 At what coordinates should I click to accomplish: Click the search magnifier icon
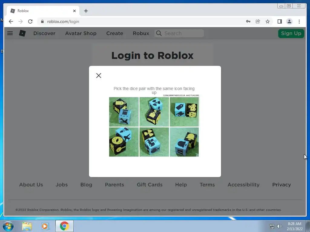coord(159,33)
